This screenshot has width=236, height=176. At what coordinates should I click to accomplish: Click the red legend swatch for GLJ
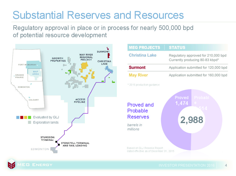click(x=22, y=117)
